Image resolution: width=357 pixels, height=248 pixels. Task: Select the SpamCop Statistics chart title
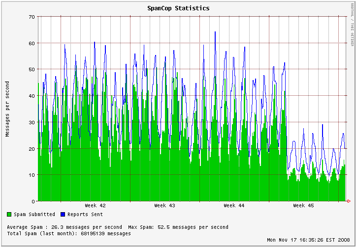(178, 8)
